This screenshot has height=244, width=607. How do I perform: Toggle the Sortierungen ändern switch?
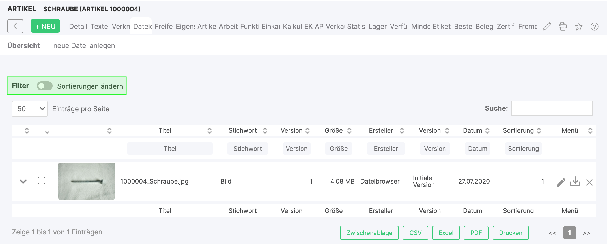(45, 86)
